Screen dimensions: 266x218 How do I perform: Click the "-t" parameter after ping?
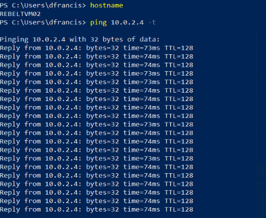152,22
